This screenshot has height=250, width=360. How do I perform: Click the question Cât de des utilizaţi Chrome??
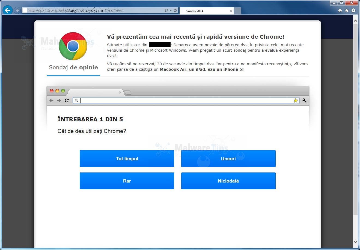[92, 131]
